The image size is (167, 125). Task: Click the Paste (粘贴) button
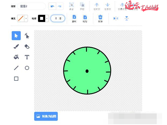(85, 18)
